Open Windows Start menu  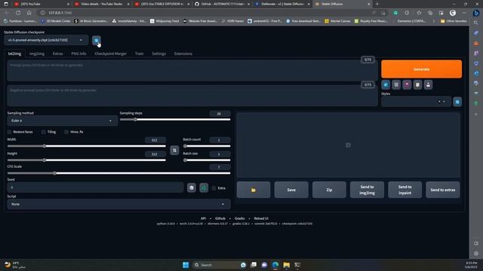coord(186,265)
